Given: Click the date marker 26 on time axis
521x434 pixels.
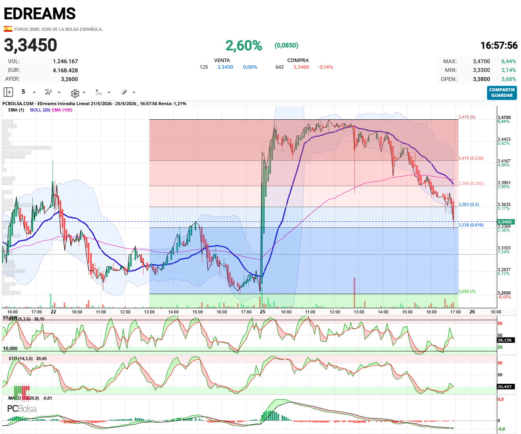Looking at the screenshot, I should click(472, 311).
